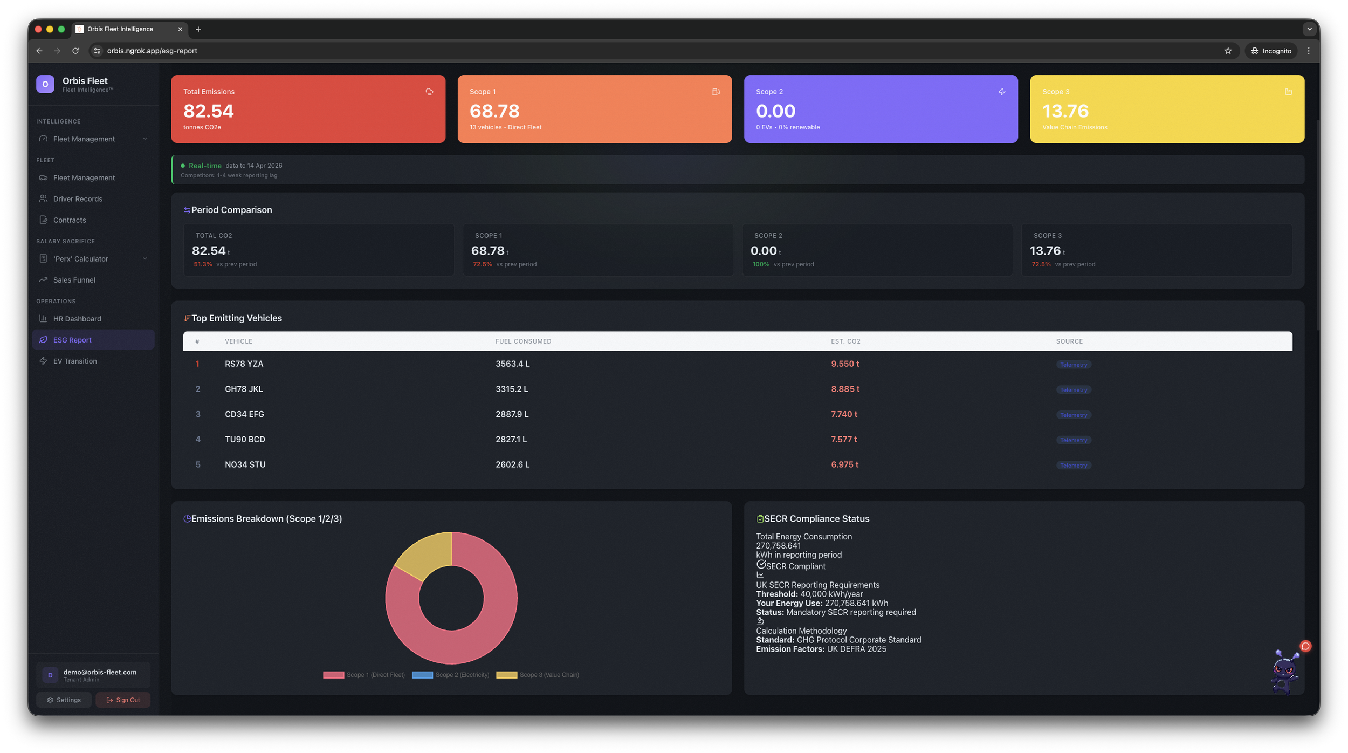Click the cloud icon on the Total Emissions card
Image resolution: width=1348 pixels, height=753 pixels.
coord(429,92)
